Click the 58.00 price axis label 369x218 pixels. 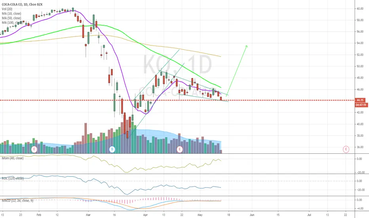coord(360,20)
